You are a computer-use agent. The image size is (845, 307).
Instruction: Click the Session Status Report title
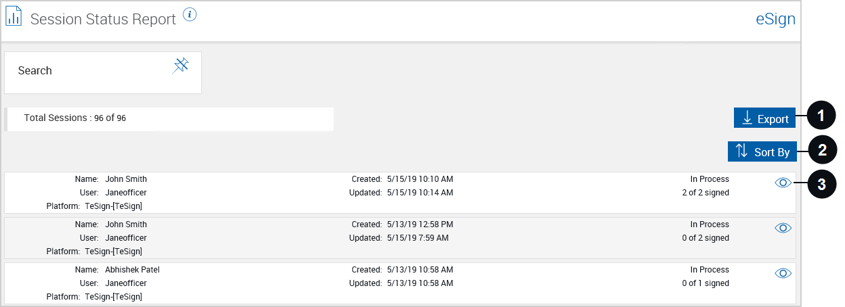(103, 20)
